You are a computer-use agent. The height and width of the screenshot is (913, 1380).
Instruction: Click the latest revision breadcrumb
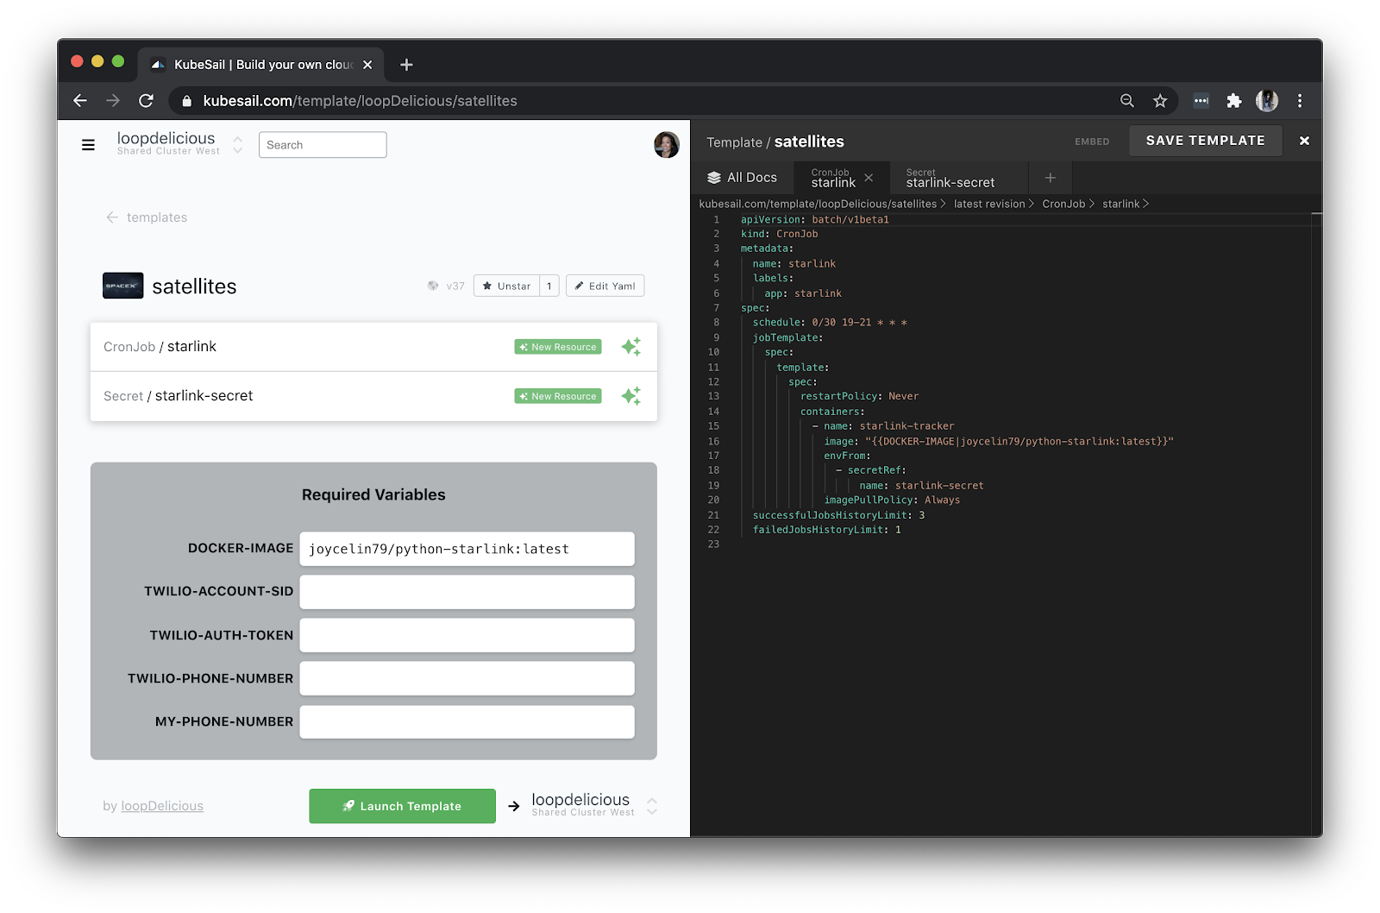(989, 205)
